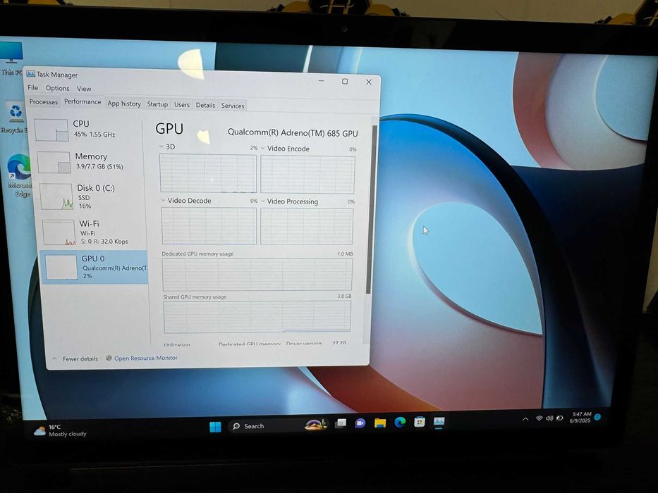Click the Task Manager title bar icon

pos(30,74)
